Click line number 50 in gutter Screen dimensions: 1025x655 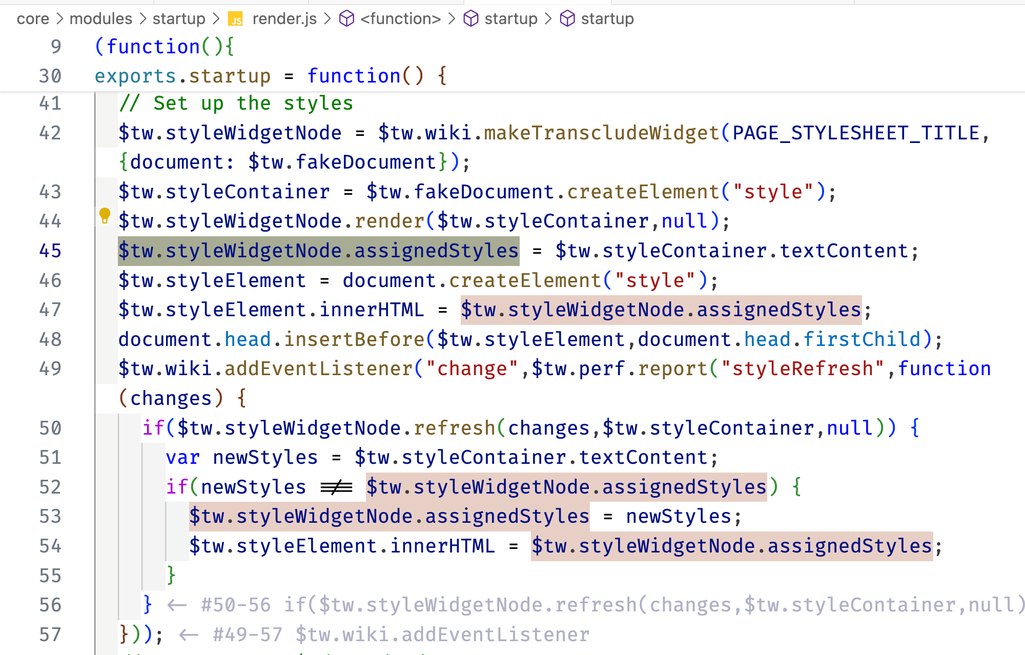tap(50, 428)
